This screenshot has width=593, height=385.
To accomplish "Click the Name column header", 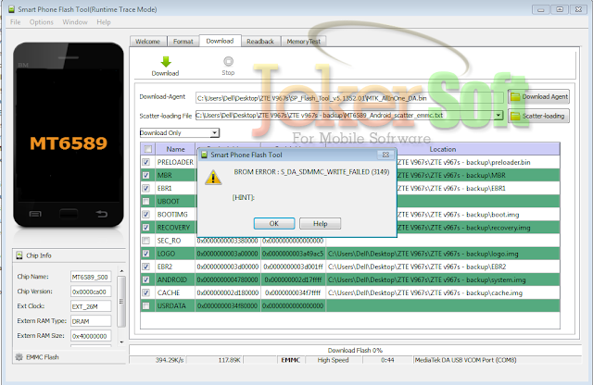I will tap(175, 149).
